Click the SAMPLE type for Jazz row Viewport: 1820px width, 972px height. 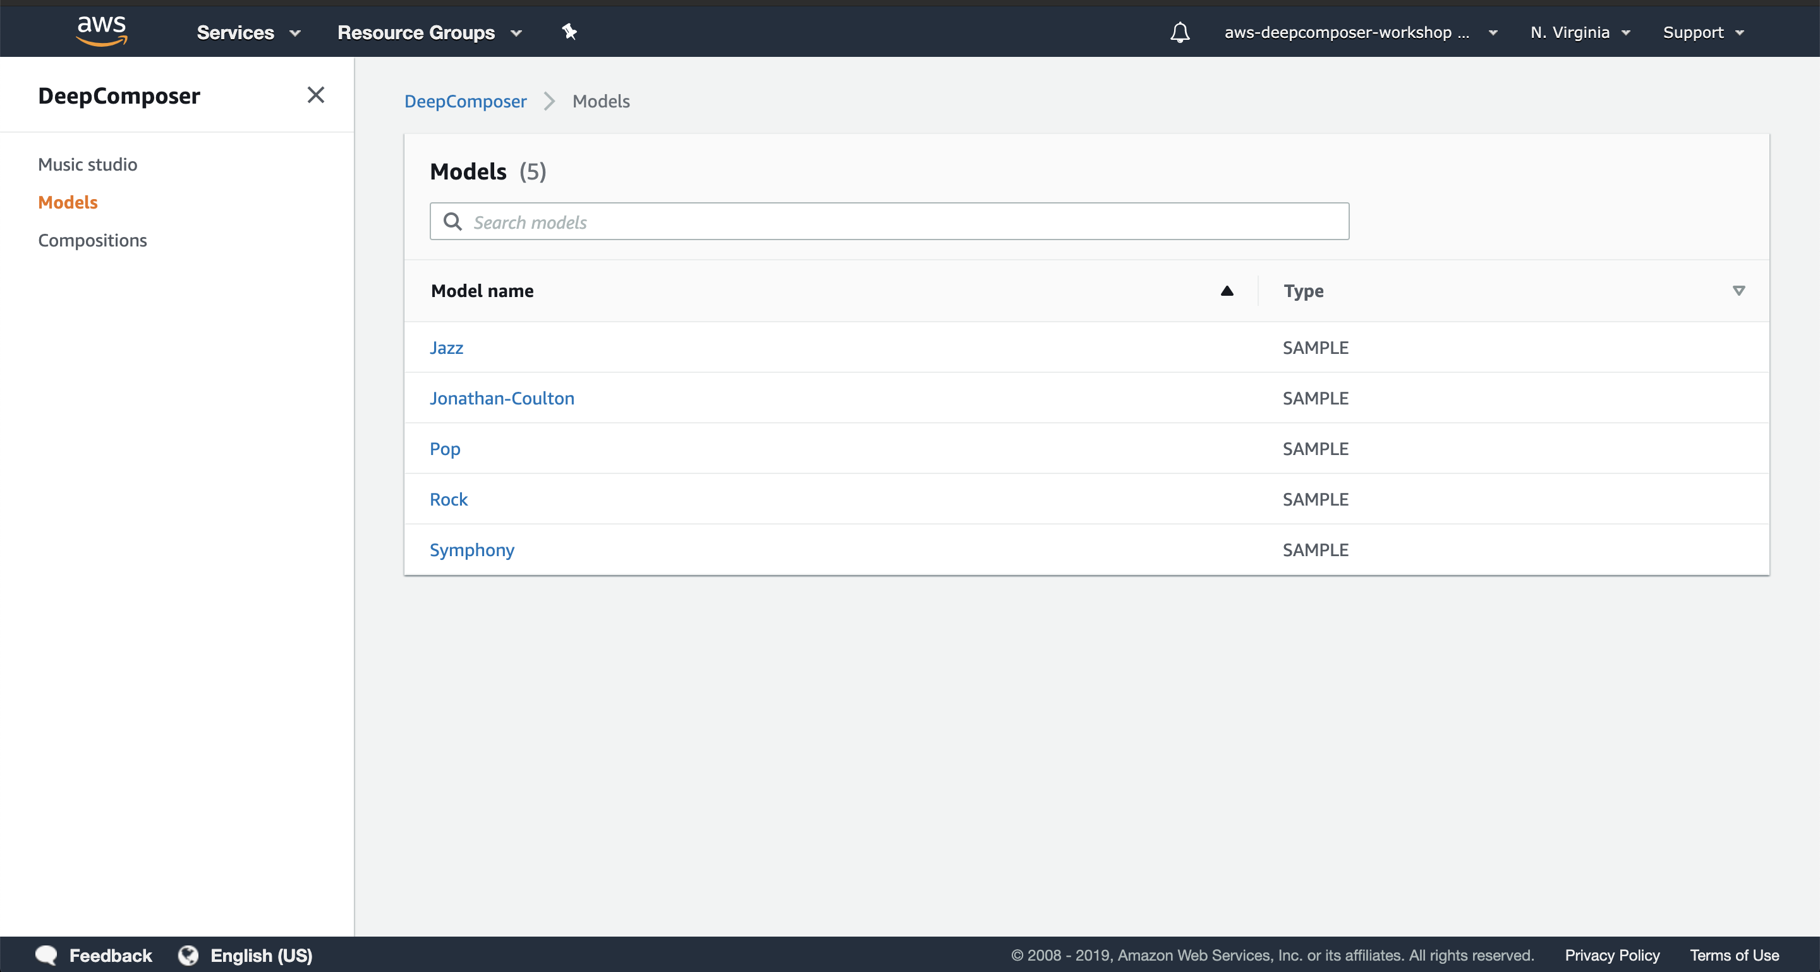(1316, 348)
